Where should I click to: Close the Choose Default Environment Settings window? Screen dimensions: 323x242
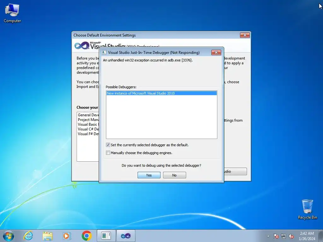pos(245,35)
